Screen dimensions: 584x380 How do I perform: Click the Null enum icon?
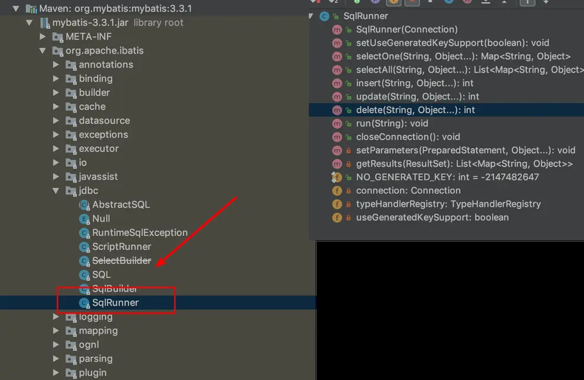pos(84,219)
